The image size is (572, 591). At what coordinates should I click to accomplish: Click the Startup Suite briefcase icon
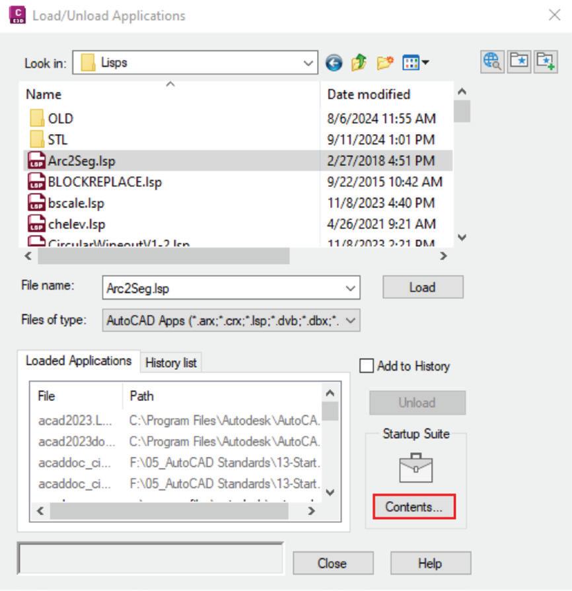point(415,468)
